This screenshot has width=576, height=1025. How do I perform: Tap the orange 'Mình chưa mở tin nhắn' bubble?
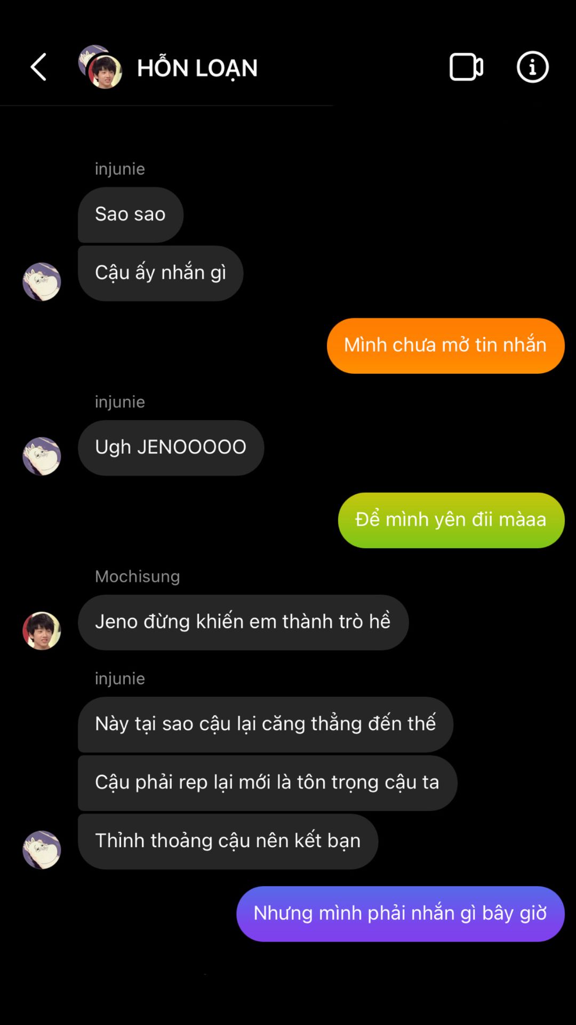[x=445, y=345]
